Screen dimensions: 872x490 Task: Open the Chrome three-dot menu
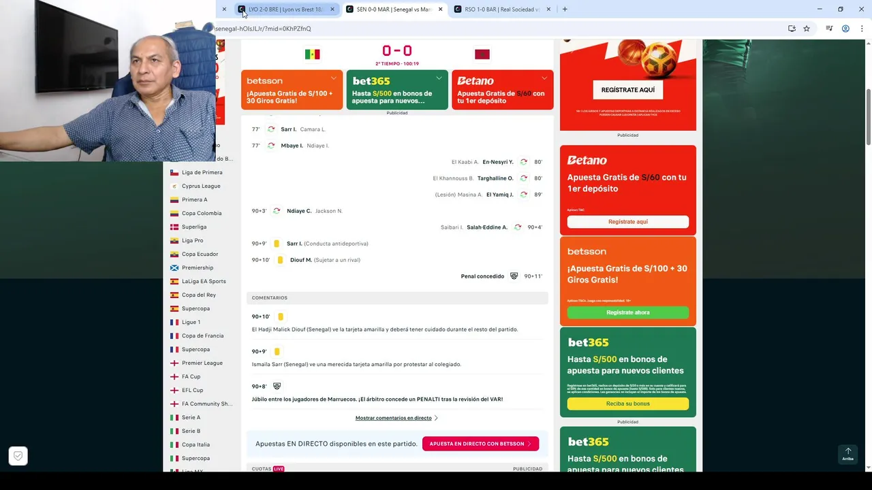click(x=862, y=29)
